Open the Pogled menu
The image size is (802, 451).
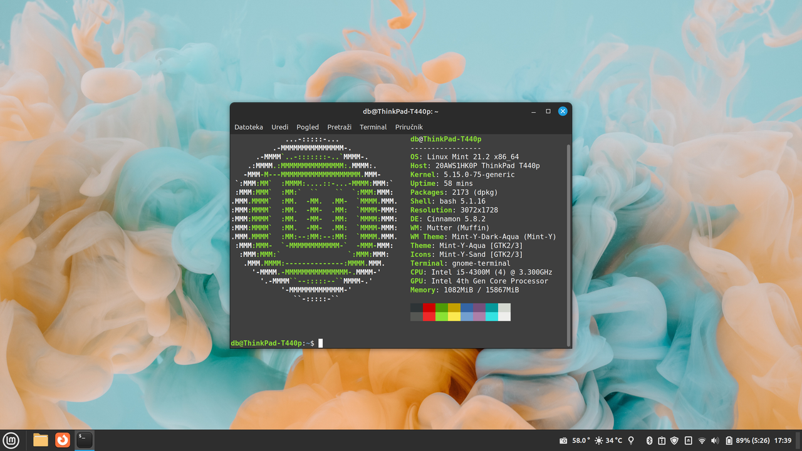click(308, 127)
